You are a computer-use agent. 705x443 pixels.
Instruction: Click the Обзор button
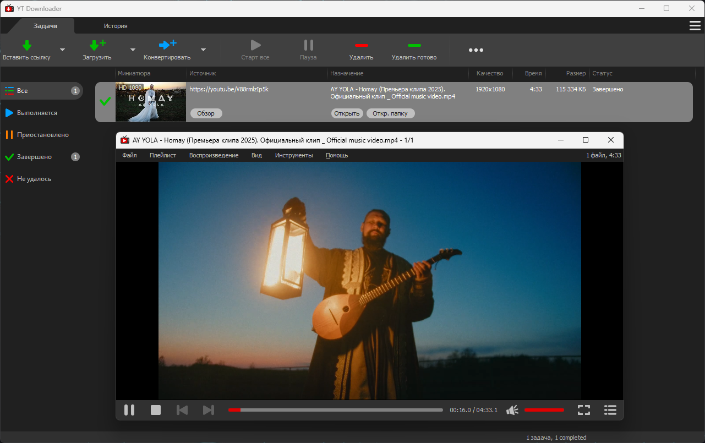coord(206,113)
